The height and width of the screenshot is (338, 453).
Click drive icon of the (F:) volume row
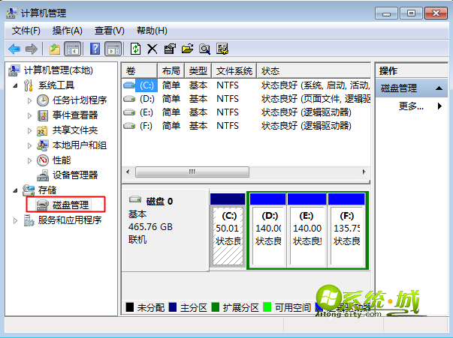(129, 126)
